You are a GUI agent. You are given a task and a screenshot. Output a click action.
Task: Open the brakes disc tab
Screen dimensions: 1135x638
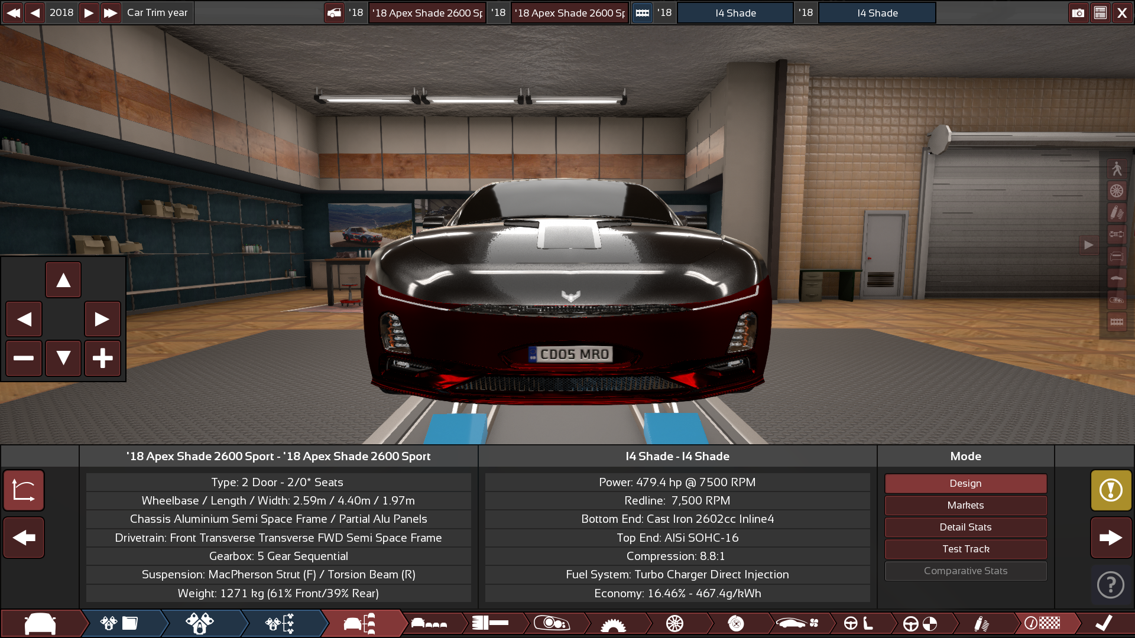point(736,623)
